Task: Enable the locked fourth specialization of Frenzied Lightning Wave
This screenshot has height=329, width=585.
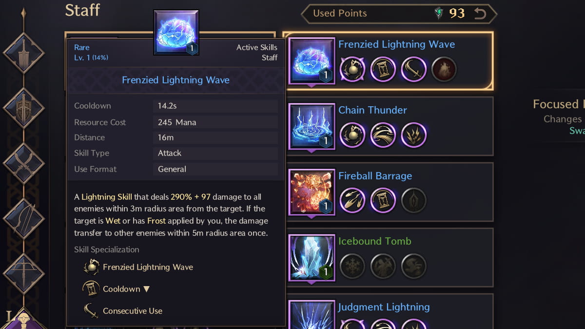Action: [x=444, y=69]
